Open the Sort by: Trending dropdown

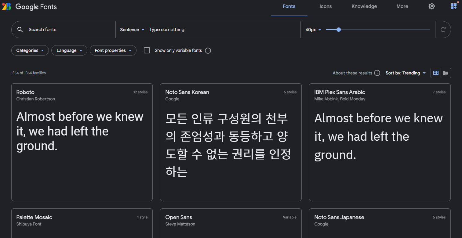point(406,73)
